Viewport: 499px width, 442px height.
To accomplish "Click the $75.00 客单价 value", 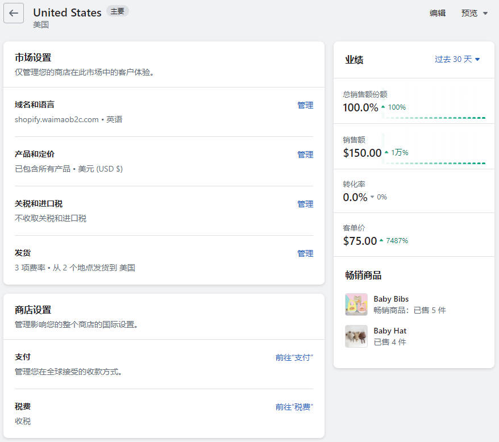I will click(x=360, y=241).
